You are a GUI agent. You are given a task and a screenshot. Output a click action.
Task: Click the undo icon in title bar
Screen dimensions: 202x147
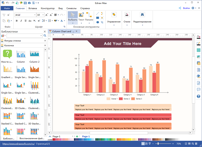7,3
